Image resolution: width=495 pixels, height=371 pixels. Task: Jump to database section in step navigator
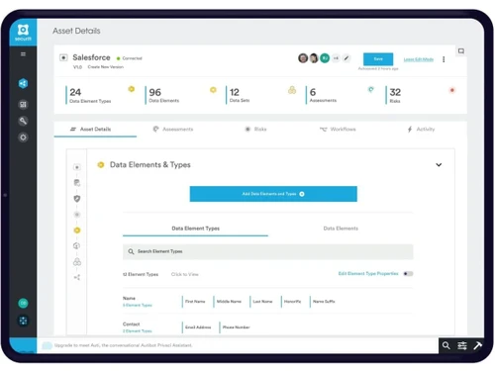(x=77, y=183)
